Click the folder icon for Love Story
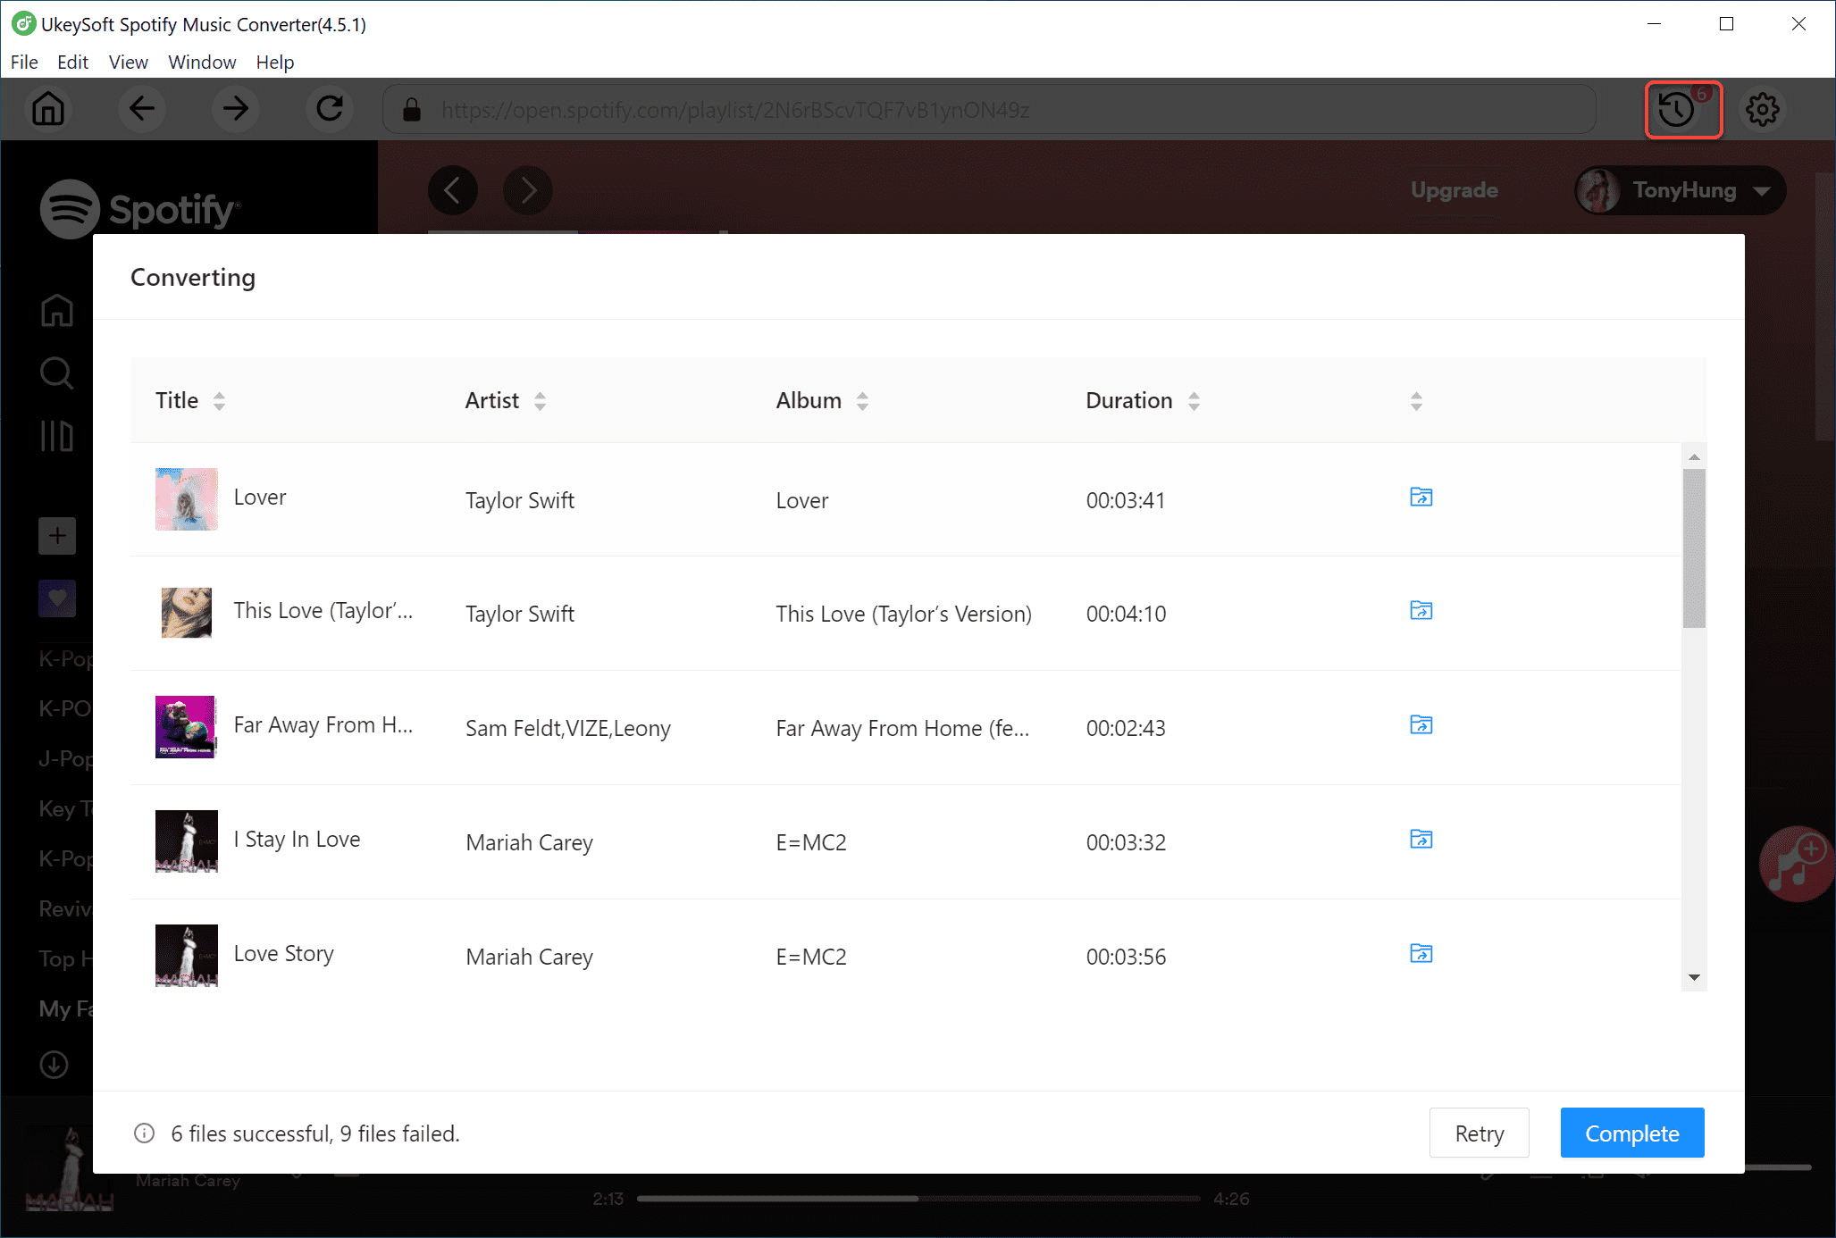Image resolution: width=1836 pixels, height=1238 pixels. point(1421,953)
